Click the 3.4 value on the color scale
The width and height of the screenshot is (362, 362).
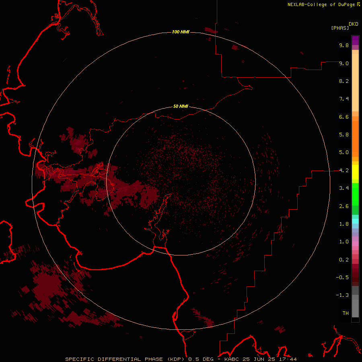344,188
